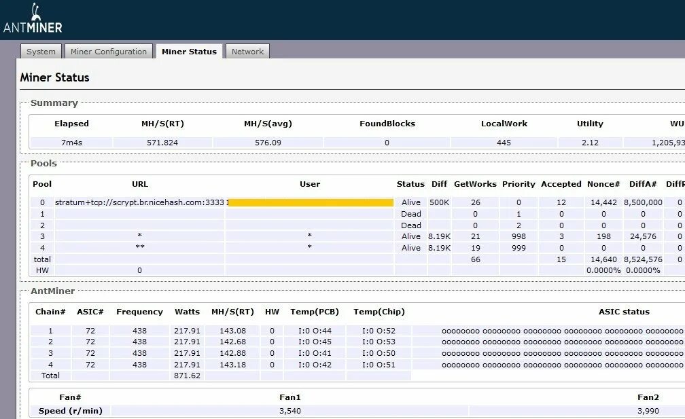Click chain 3 chip temp I:0 O:50
Viewport: 685px width, 419px height.
379,353
